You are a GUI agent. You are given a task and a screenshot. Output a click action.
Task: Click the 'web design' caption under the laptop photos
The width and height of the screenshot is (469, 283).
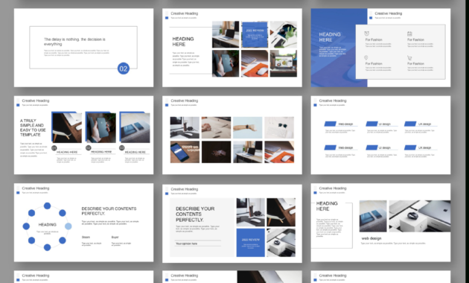pos(371,238)
